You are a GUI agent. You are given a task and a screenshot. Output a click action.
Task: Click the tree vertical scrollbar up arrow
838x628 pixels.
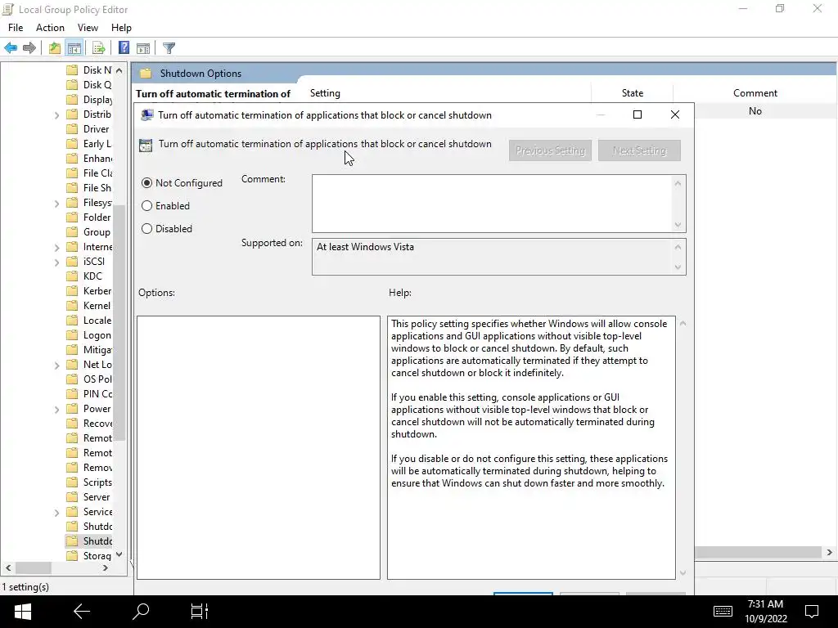(119, 70)
